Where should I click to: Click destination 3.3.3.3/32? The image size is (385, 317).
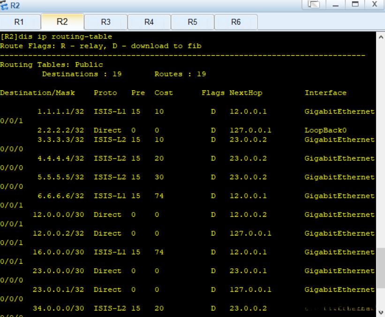tap(60, 140)
